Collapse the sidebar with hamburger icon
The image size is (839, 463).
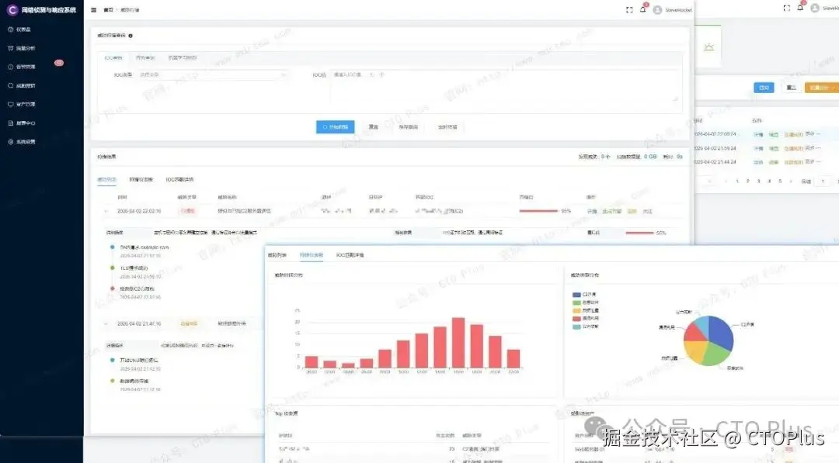[x=94, y=9]
